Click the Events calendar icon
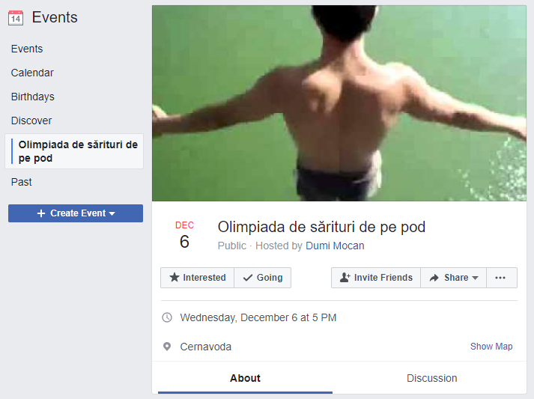 [16, 18]
